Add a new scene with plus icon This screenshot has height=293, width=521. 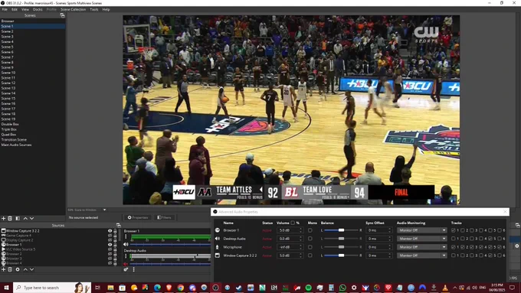click(3, 218)
